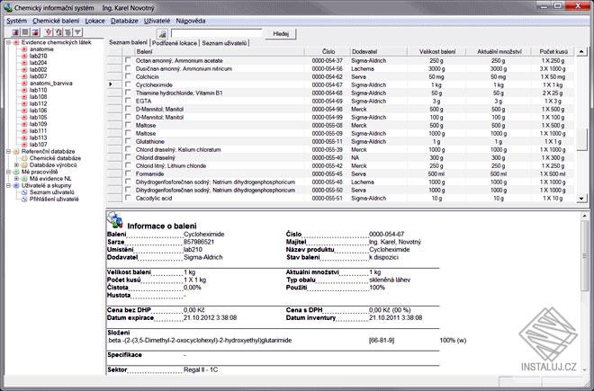Collapse the Evidence chemických látek tree node

click(x=7, y=41)
